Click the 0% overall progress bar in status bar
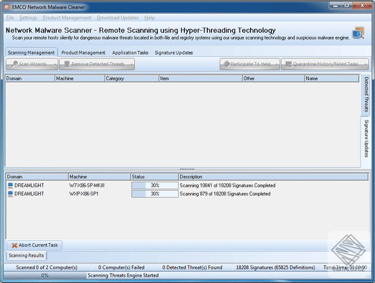Viewport: 375px width, 283px height. tap(45, 275)
